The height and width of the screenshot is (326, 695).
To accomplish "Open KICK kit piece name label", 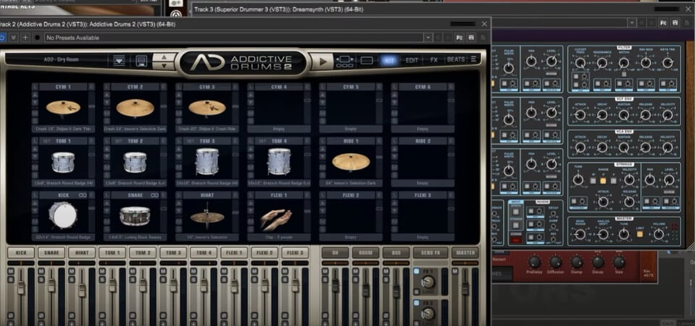I will pos(63,238).
